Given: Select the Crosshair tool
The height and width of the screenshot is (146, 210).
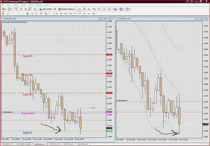Looking at the screenshot, I should pyautogui.click(x=8, y=13).
